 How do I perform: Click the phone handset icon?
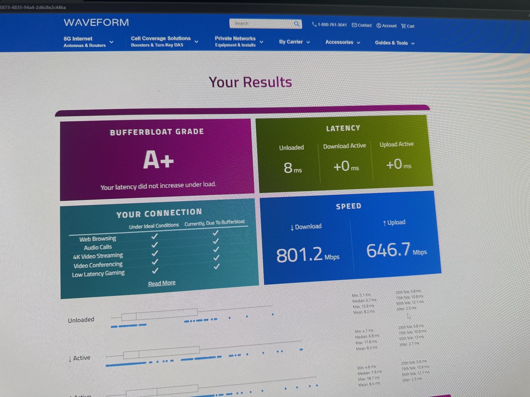(x=314, y=24)
